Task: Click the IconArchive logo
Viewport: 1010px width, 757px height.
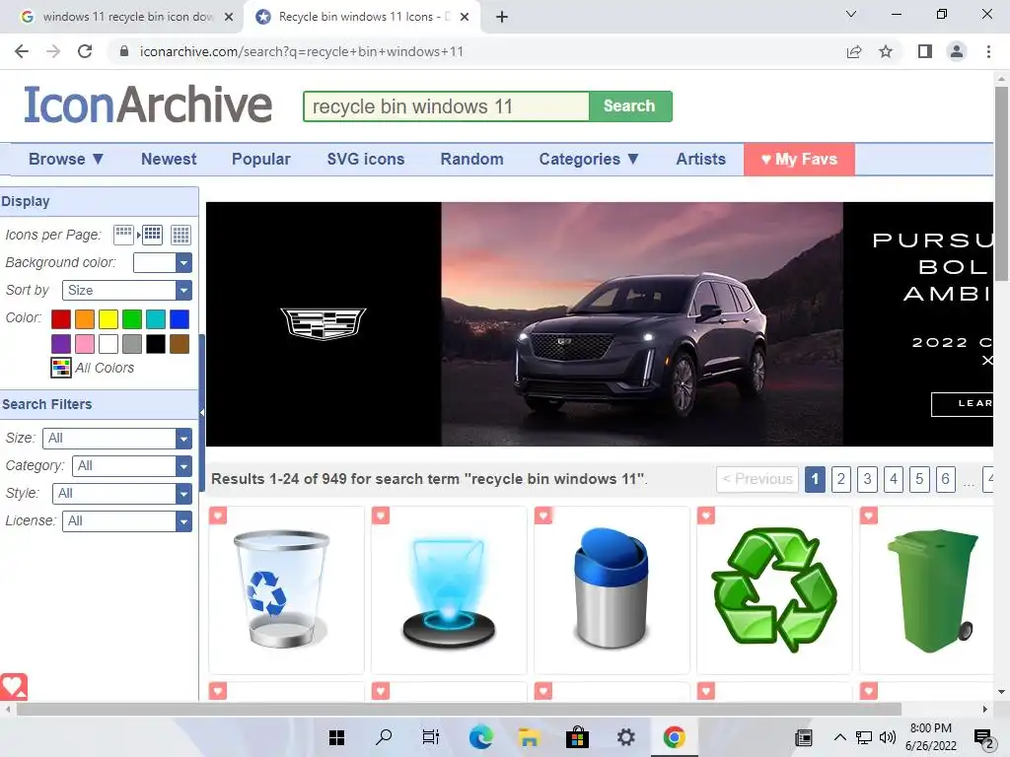Action: pyautogui.click(x=148, y=104)
